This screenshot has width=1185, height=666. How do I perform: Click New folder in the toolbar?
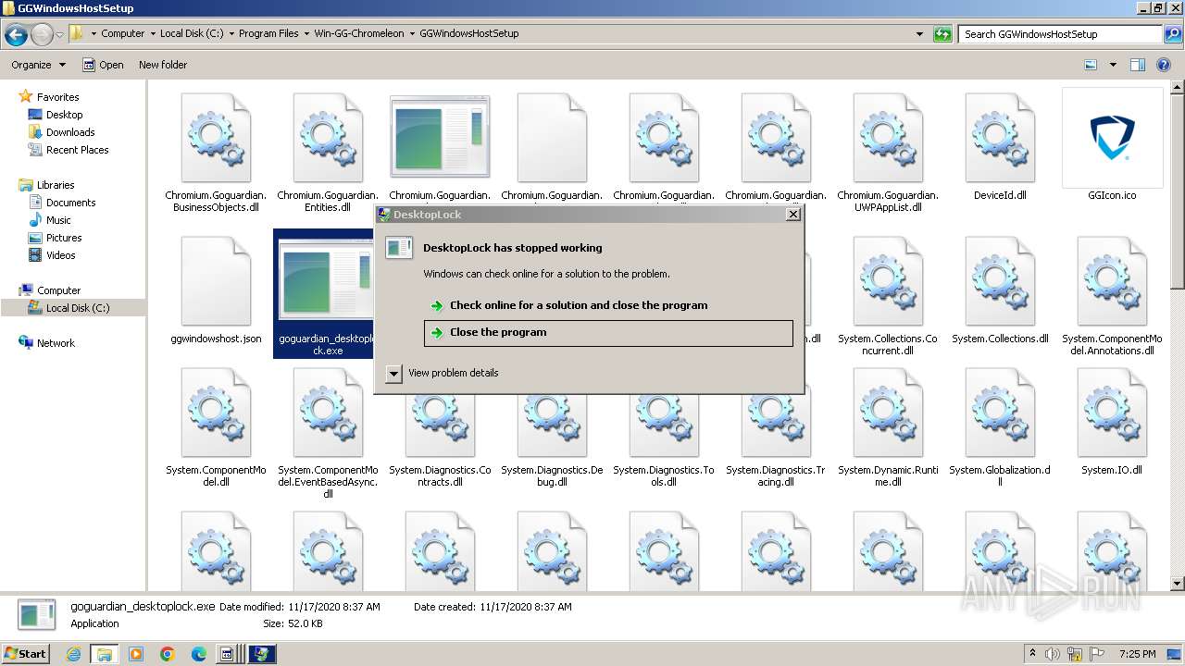pos(163,65)
